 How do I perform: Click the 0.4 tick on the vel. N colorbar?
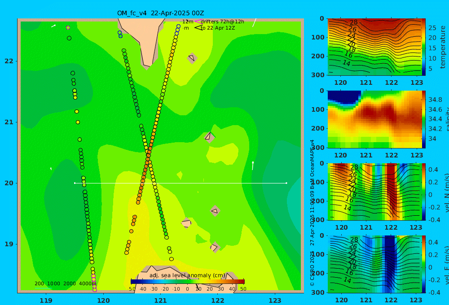[x=433, y=170]
